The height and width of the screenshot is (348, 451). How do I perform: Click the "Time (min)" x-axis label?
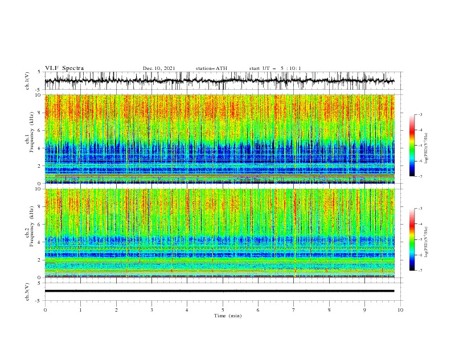pos(228,316)
